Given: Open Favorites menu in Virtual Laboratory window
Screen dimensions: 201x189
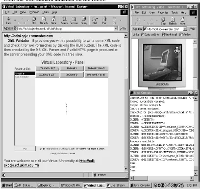Looking at the screenshot, I should 34,12.
